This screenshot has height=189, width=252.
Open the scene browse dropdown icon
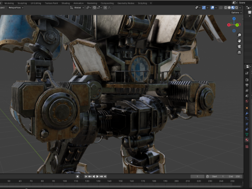235,3
